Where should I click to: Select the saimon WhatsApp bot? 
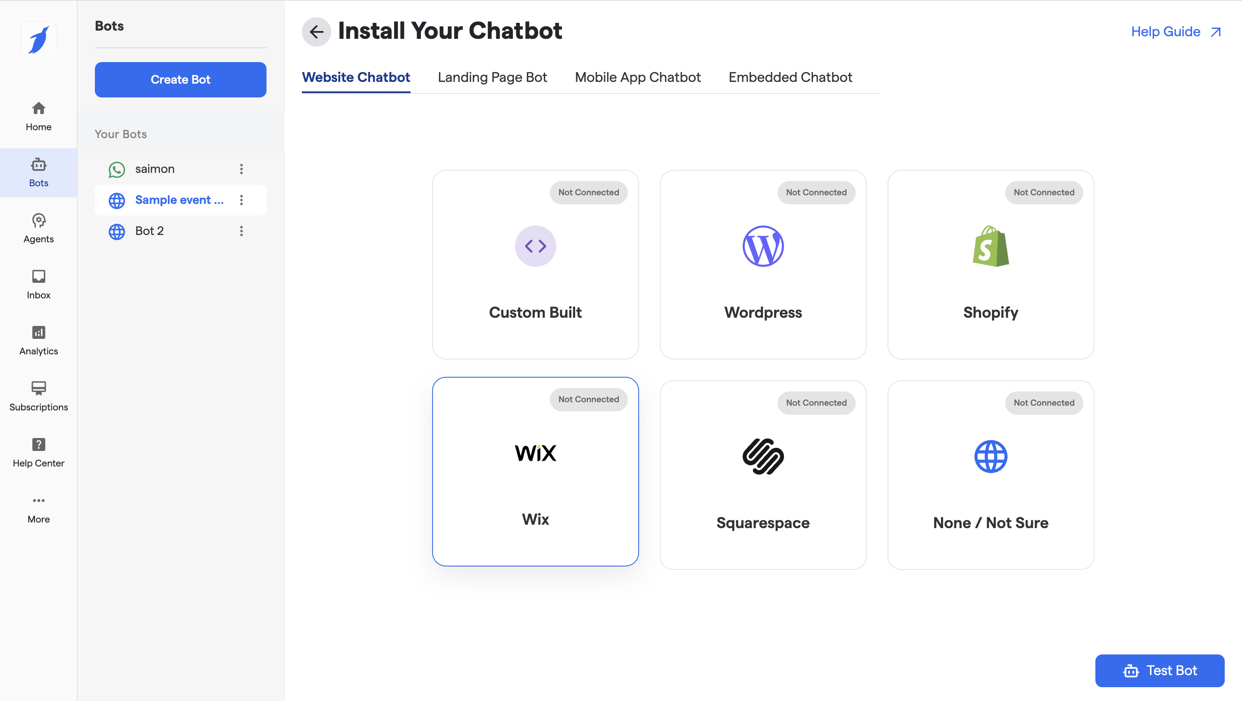click(x=155, y=169)
